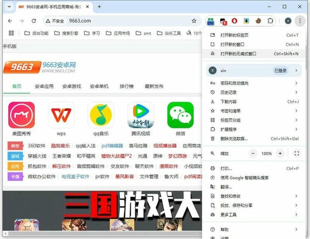The image size is (310, 239).
Task: Bookmark this page with the star icon
Action: [194, 21]
